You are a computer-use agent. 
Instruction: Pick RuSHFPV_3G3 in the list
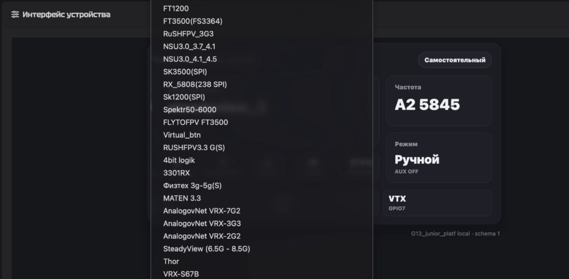(262, 34)
